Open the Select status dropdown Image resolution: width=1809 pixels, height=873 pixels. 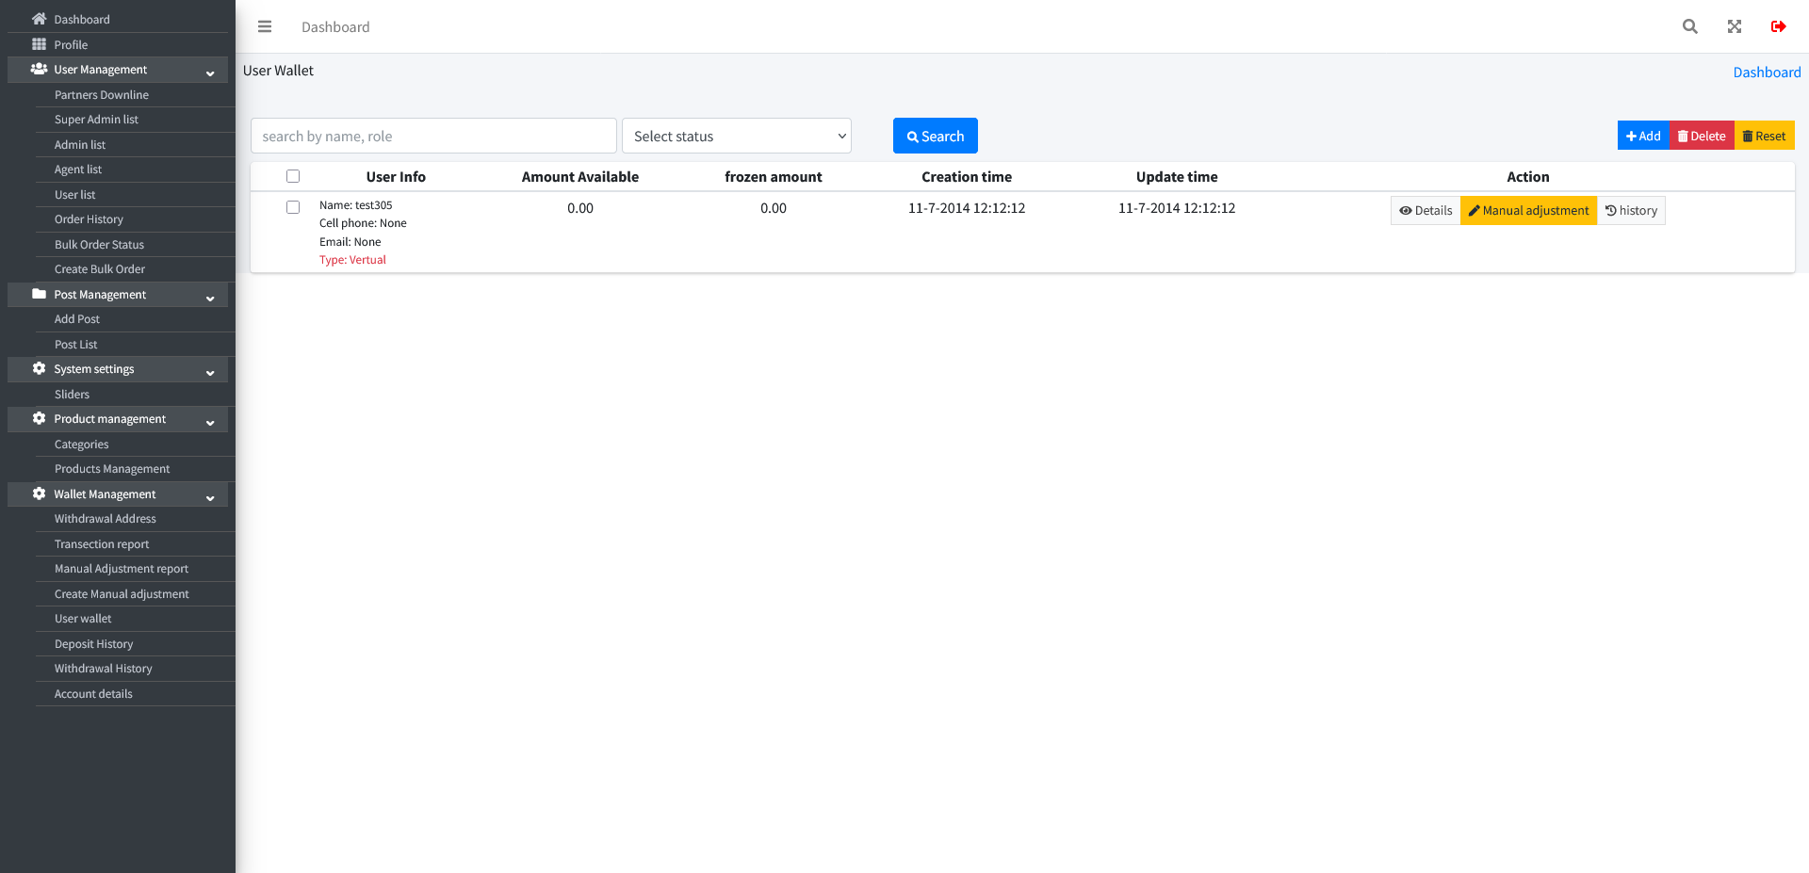tap(737, 136)
